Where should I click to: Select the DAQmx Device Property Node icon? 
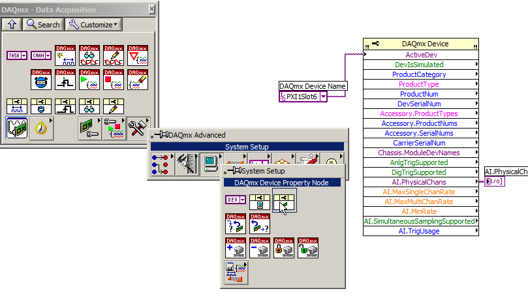tap(284, 201)
